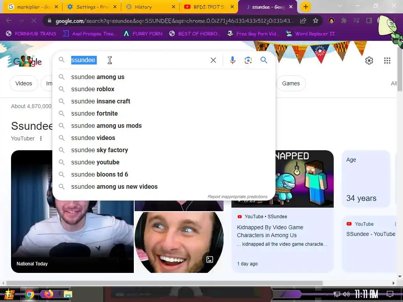
Task: Click the scroll right arrow at bottom
Action: (393, 283)
